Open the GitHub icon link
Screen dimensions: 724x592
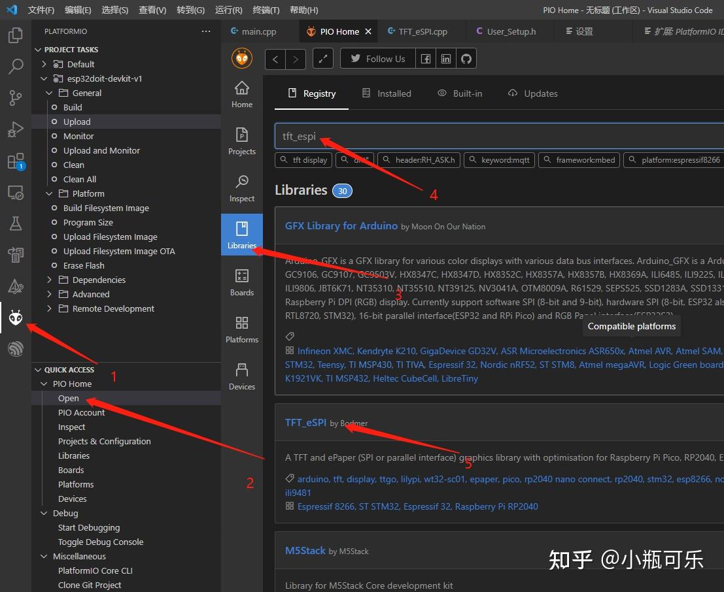pyautogui.click(x=466, y=59)
